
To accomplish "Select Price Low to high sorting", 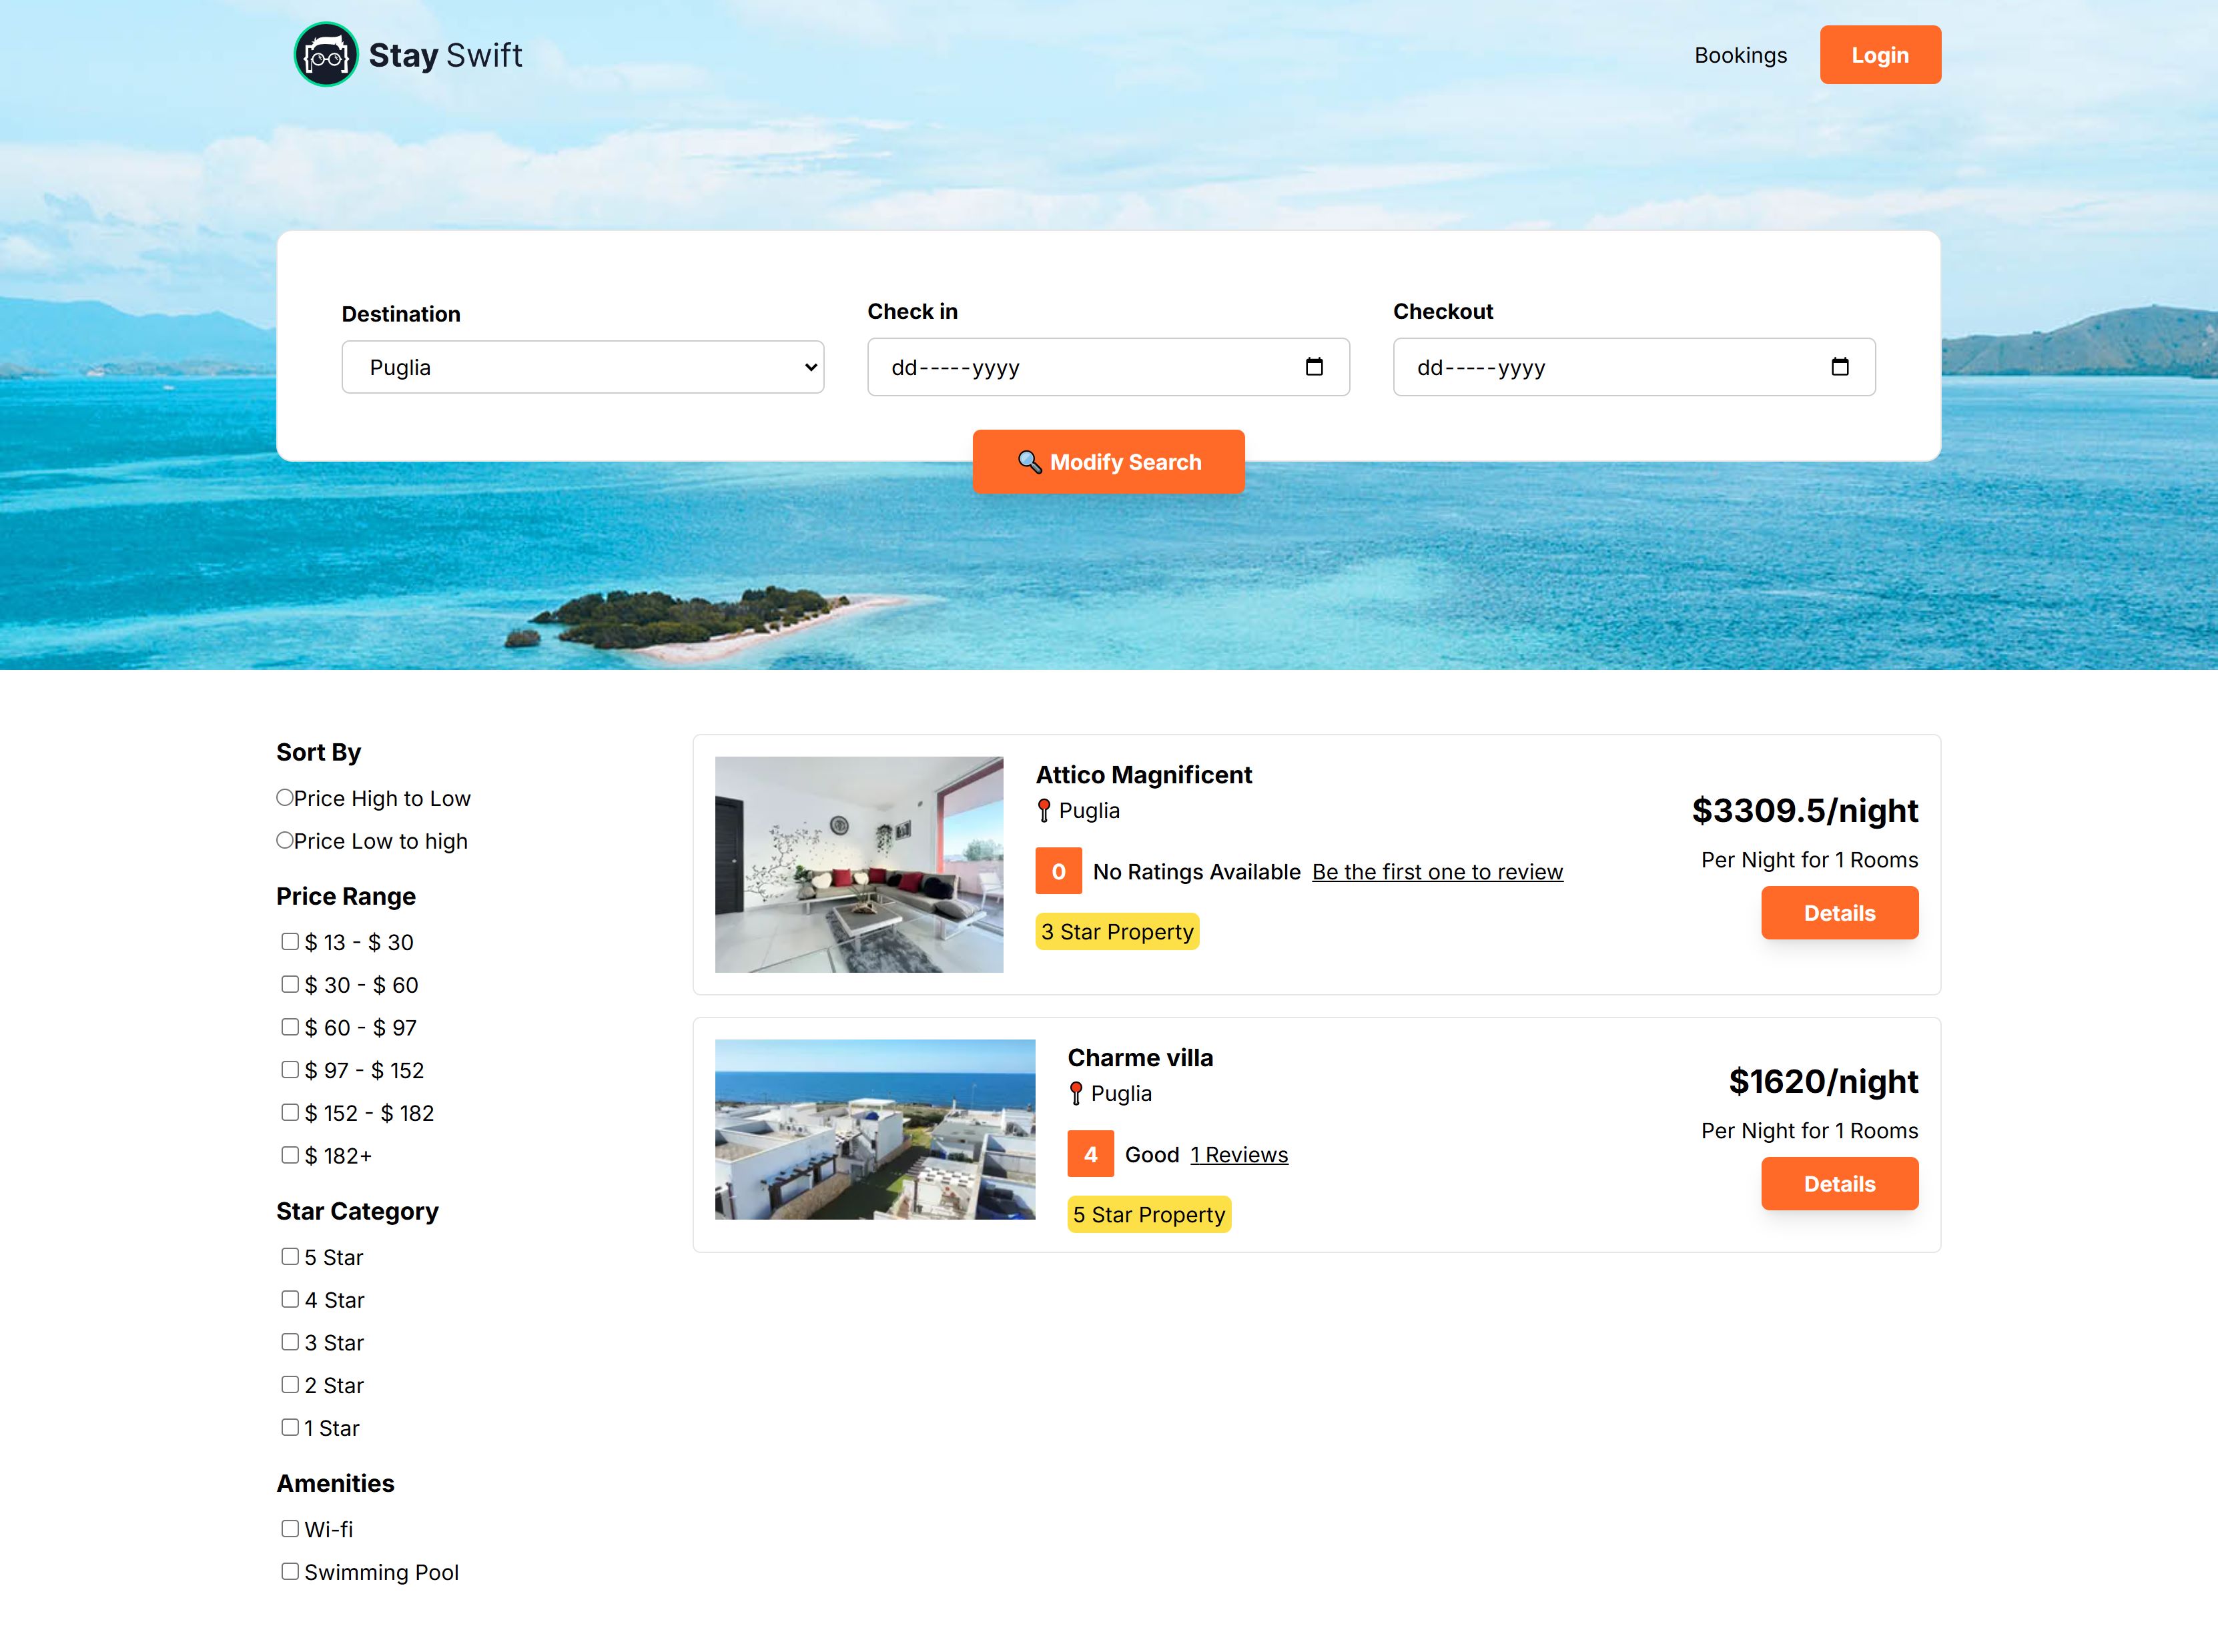I will click(x=285, y=840).
